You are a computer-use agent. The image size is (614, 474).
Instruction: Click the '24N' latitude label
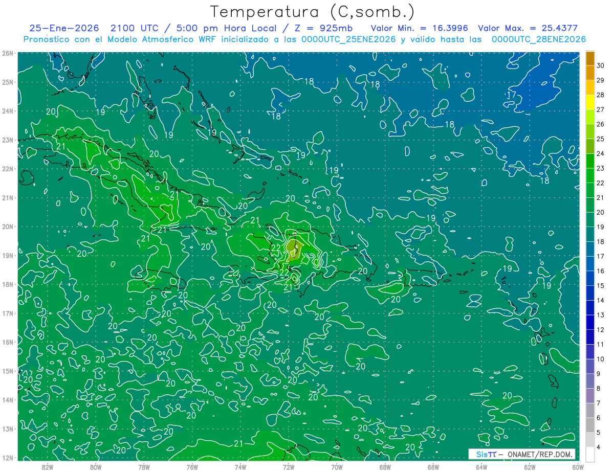click(x=7, y=111)
